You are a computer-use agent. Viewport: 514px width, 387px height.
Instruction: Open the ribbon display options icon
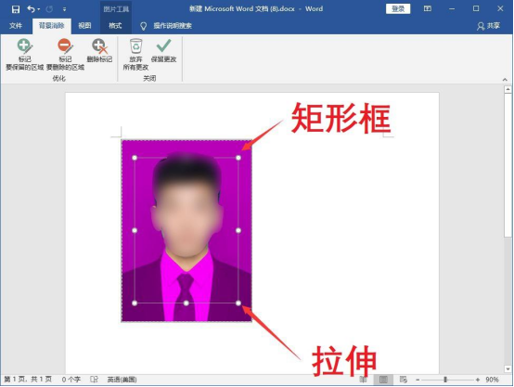[x=428, y=9]
